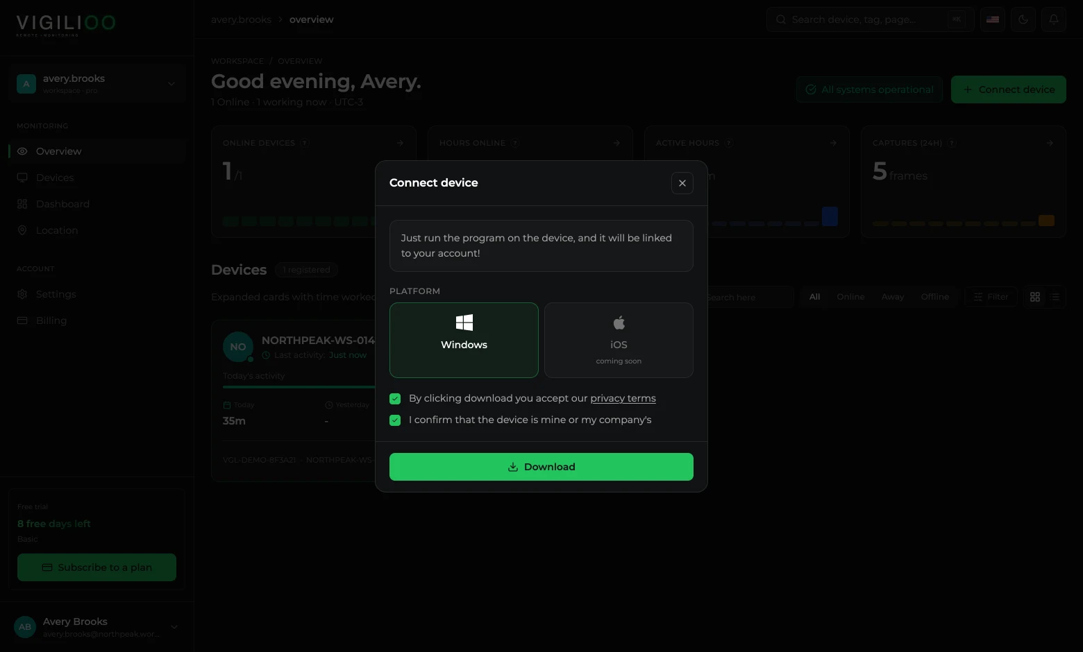Select the Away devices filter tab
The width and height of the screenshot is (1083, 652).
click(893, 297)
